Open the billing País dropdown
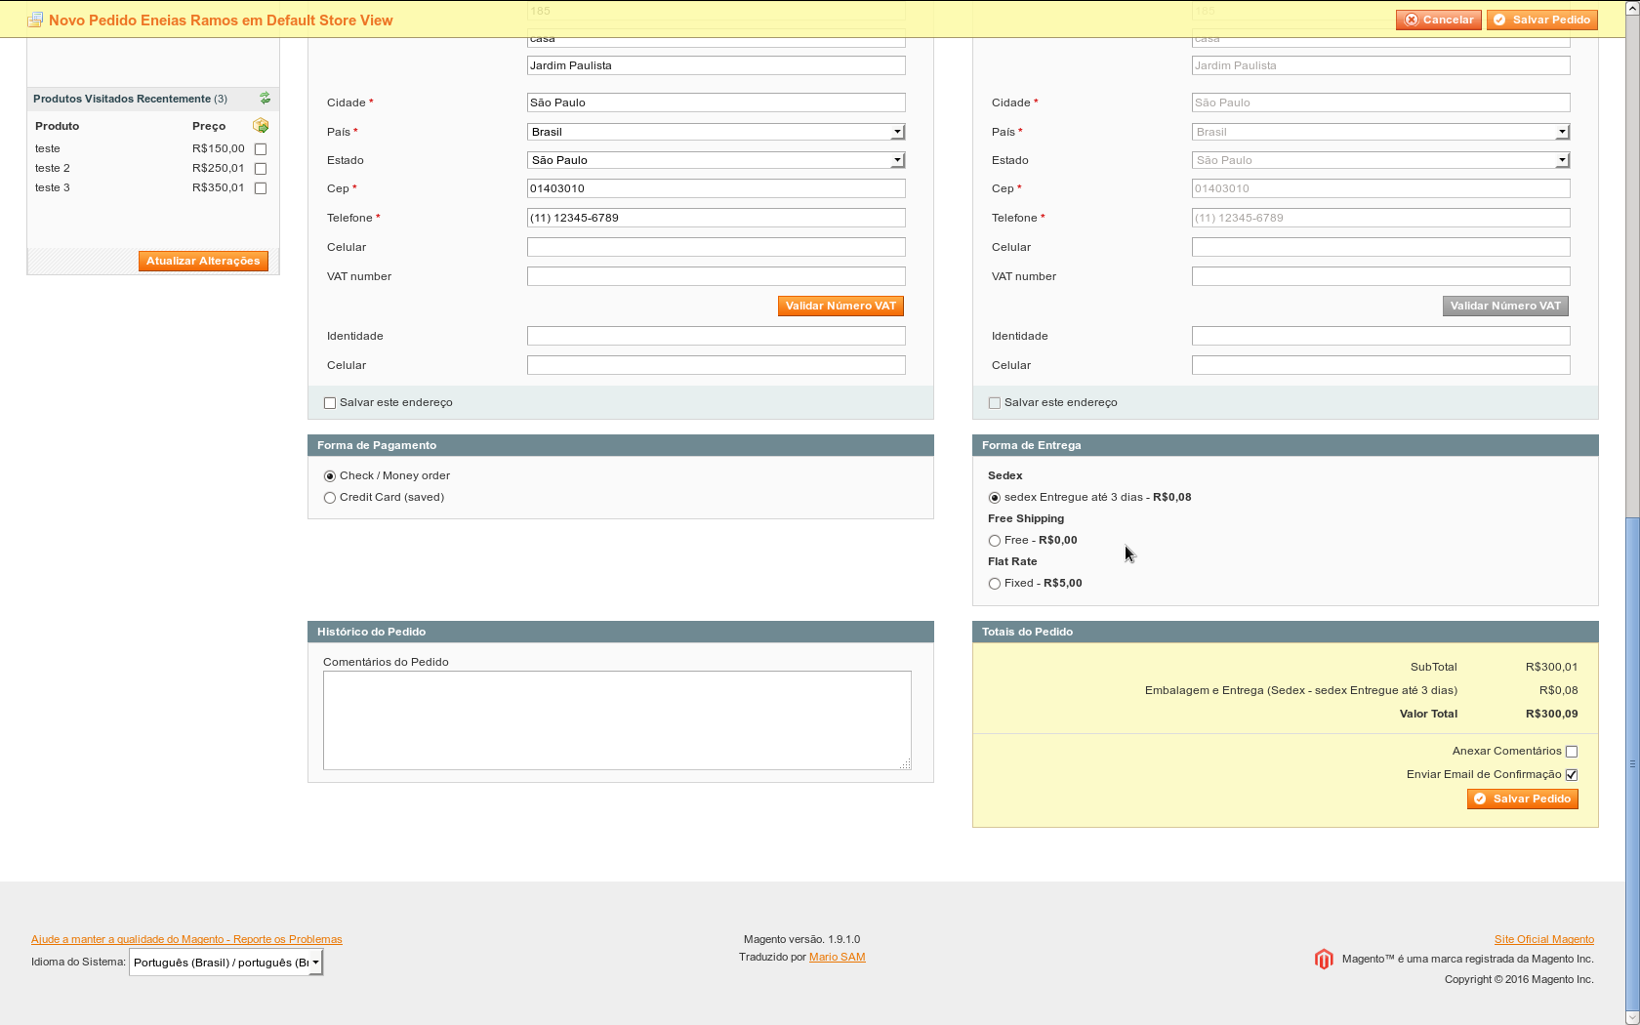 pyautogui.click(x=717, y=132)
